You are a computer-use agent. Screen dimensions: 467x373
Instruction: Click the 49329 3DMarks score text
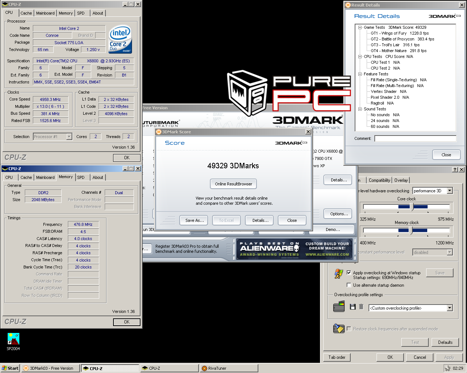pos(233,166)
